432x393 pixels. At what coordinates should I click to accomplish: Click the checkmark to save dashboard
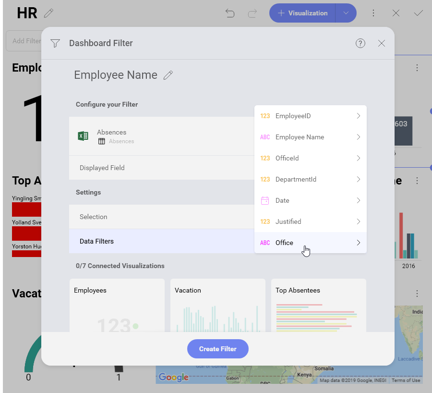[x=418, y=13]
